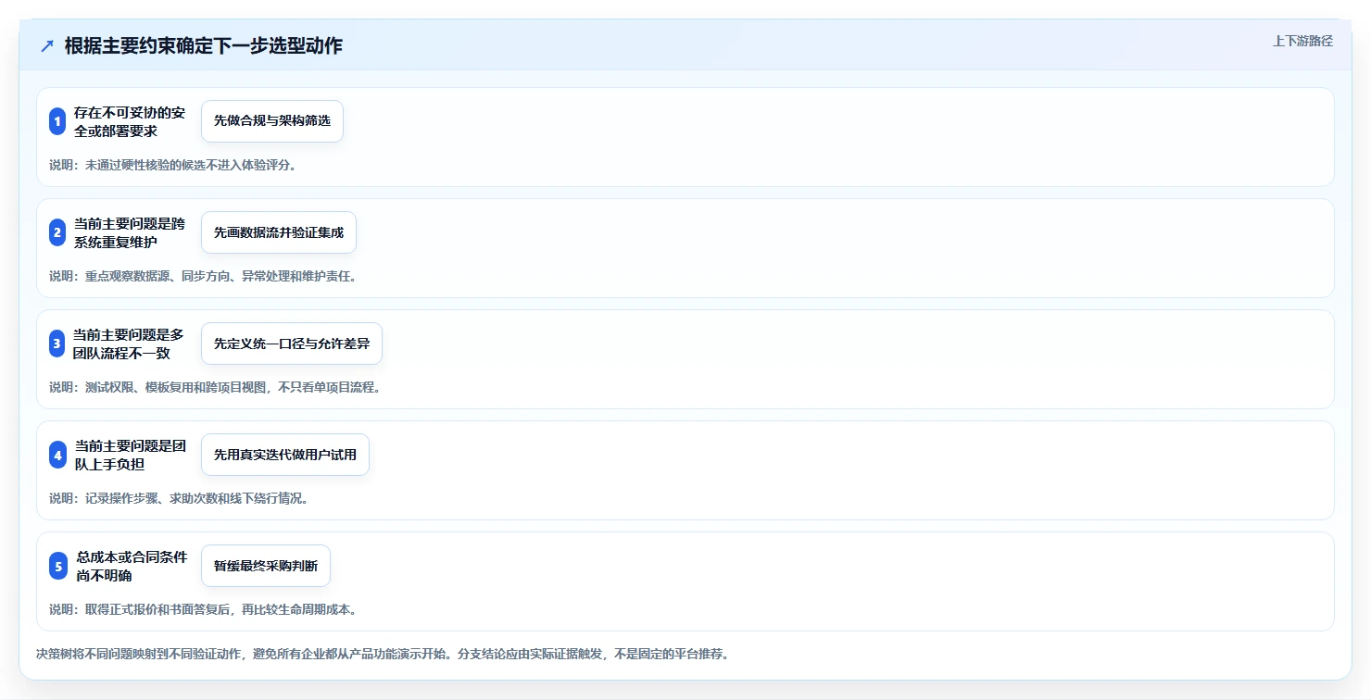The image size is (1371, 700).
Task: Click note 重点观察数据源、同步方向
Action: (x=203, y=276)
